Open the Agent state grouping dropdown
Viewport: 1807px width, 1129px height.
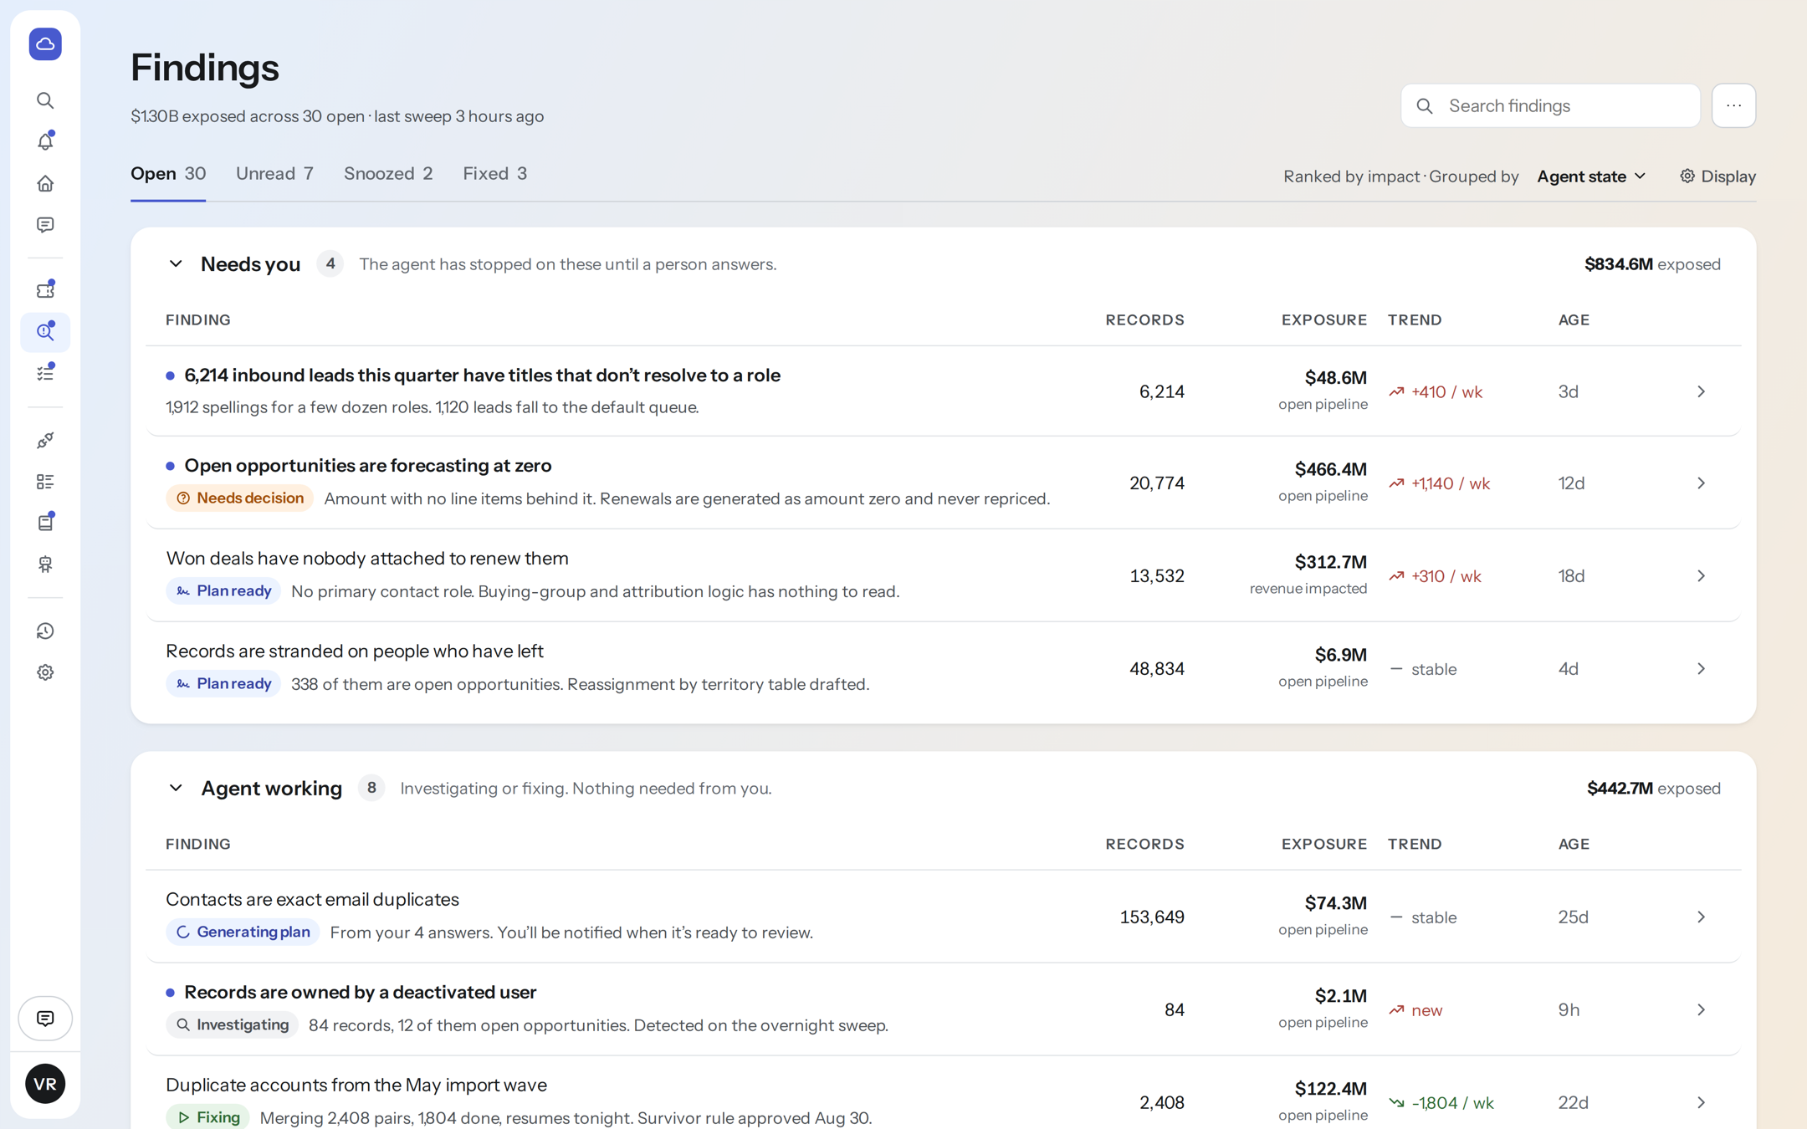1591,176
